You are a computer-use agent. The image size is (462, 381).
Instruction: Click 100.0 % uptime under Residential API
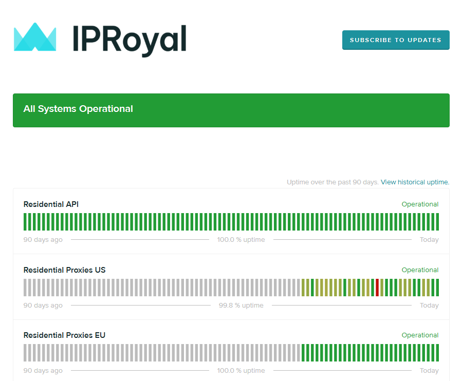tap(241, 240)
